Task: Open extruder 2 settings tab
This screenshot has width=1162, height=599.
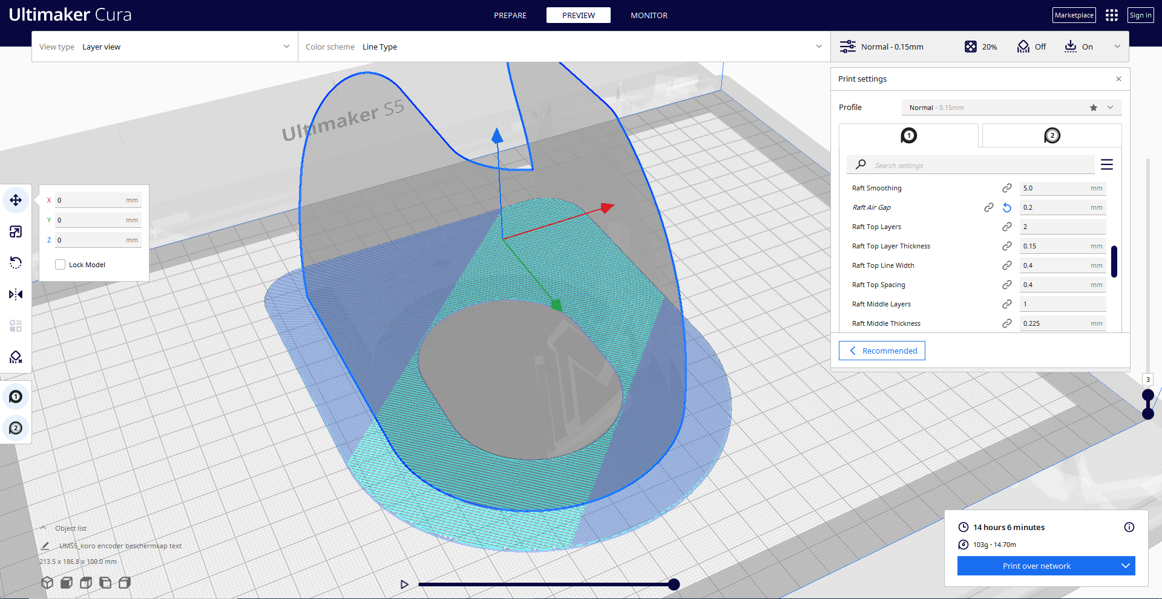Action: coord(1052,135)
